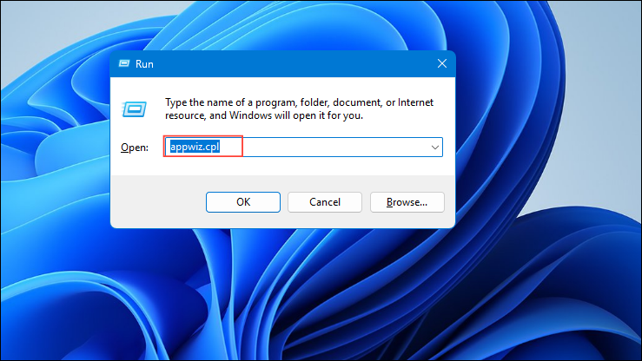Click the Run icon in the title bar
The height and width of the screenshot is (361, 642).
pyautogui.click(x=124, y=63)
